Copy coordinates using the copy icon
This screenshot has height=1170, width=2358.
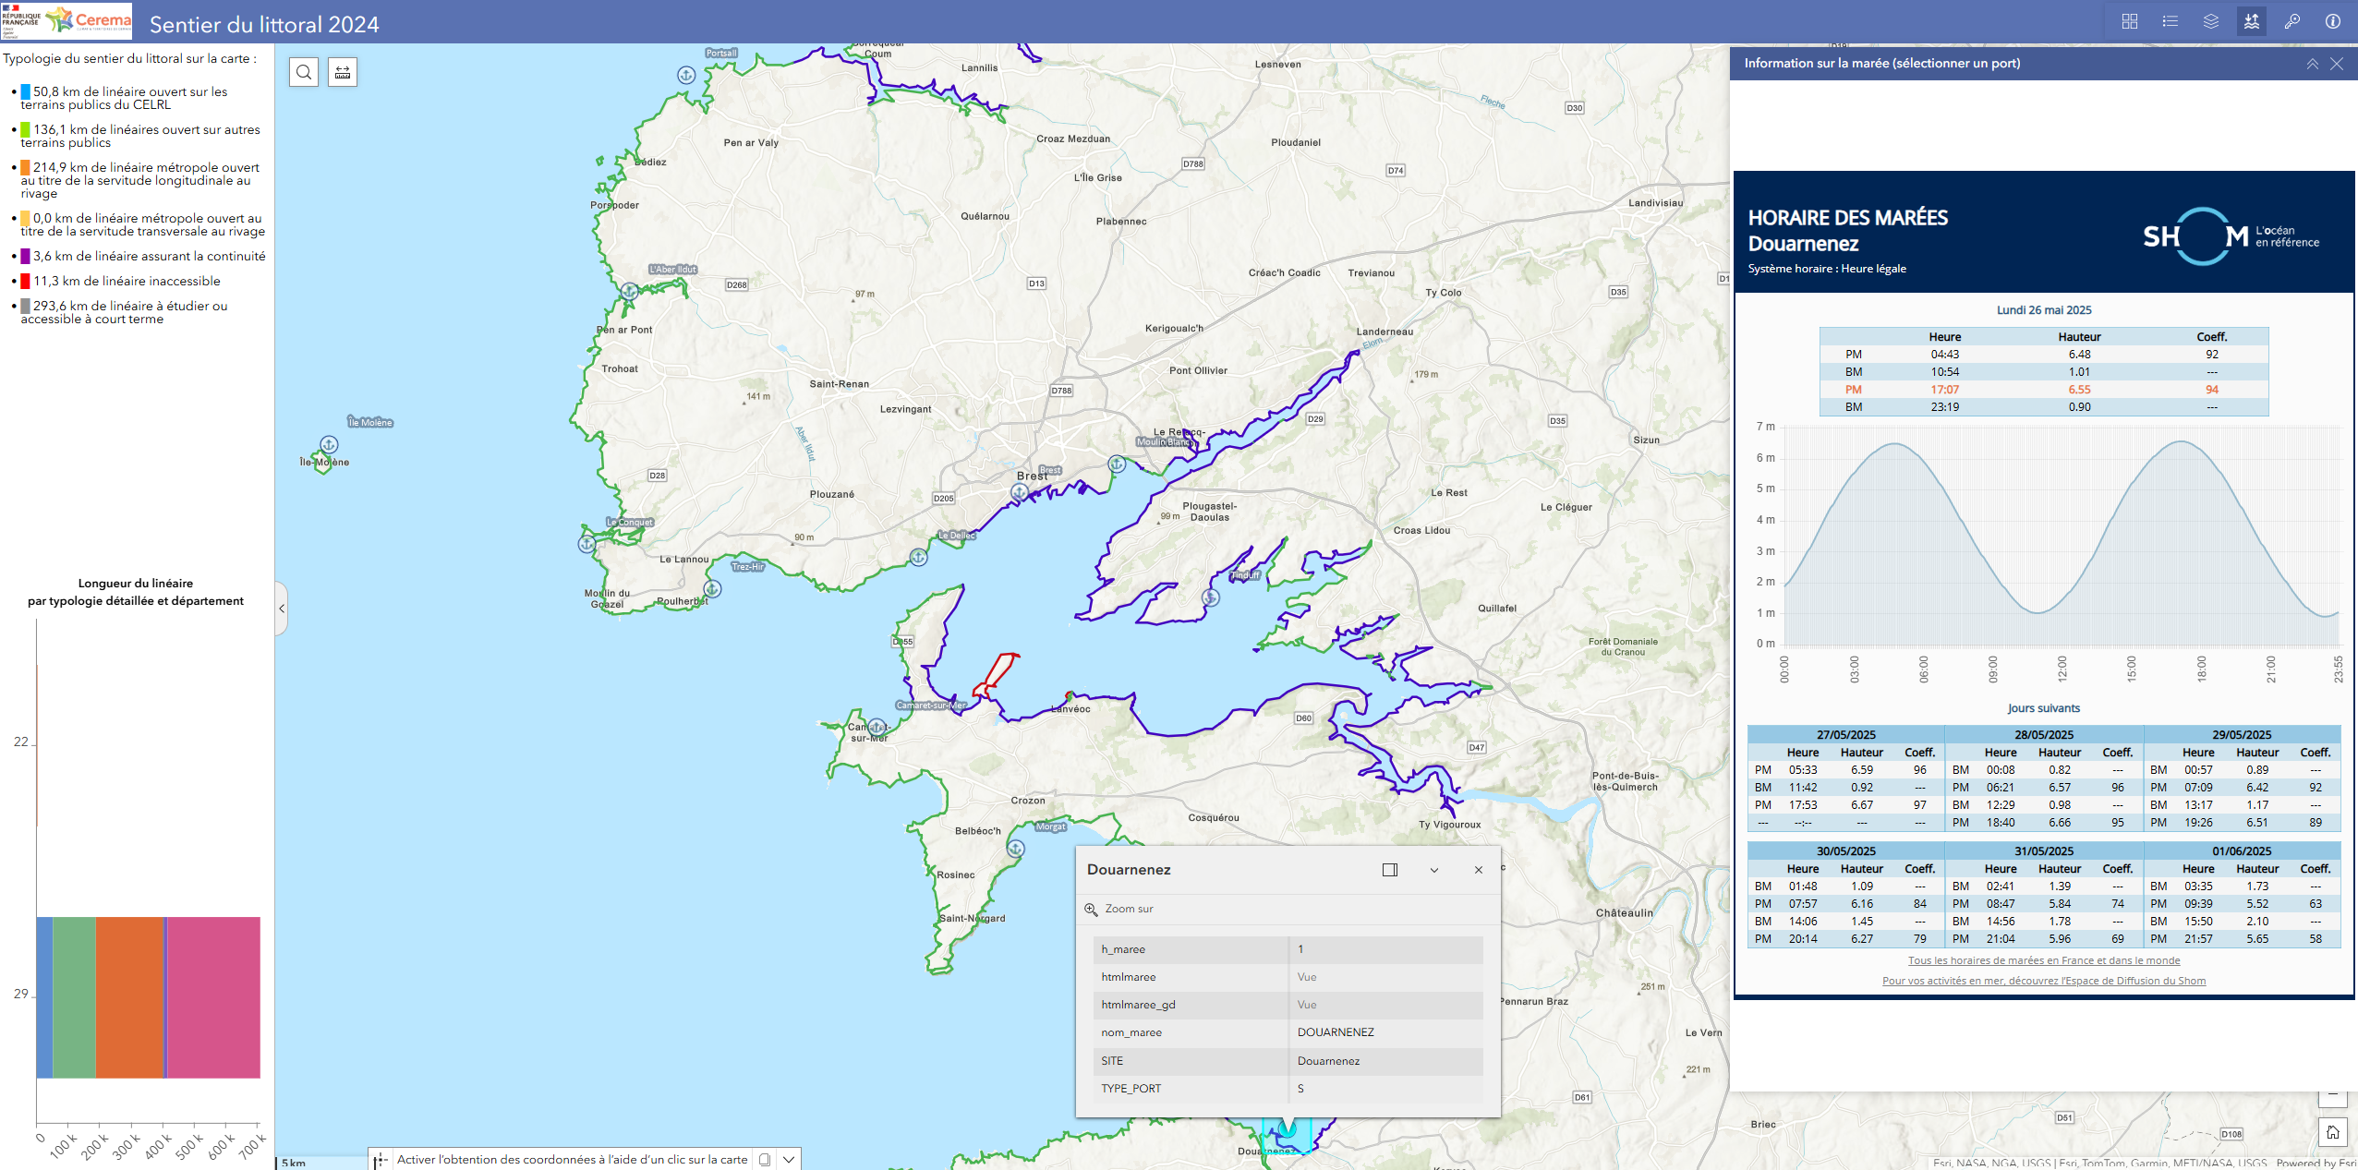coord(765,1160)
